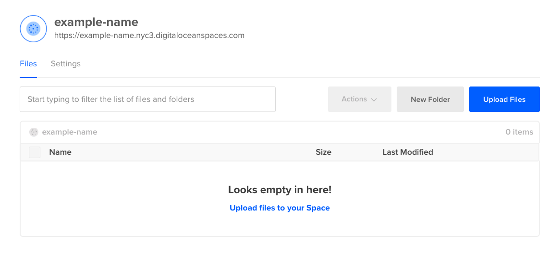560x260 pixels.
Task: Focus the file and folder filter field
Action: click(x=147, y=99)
